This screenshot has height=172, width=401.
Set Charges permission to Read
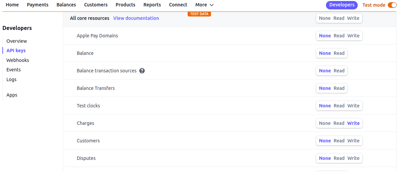(339, 123)
